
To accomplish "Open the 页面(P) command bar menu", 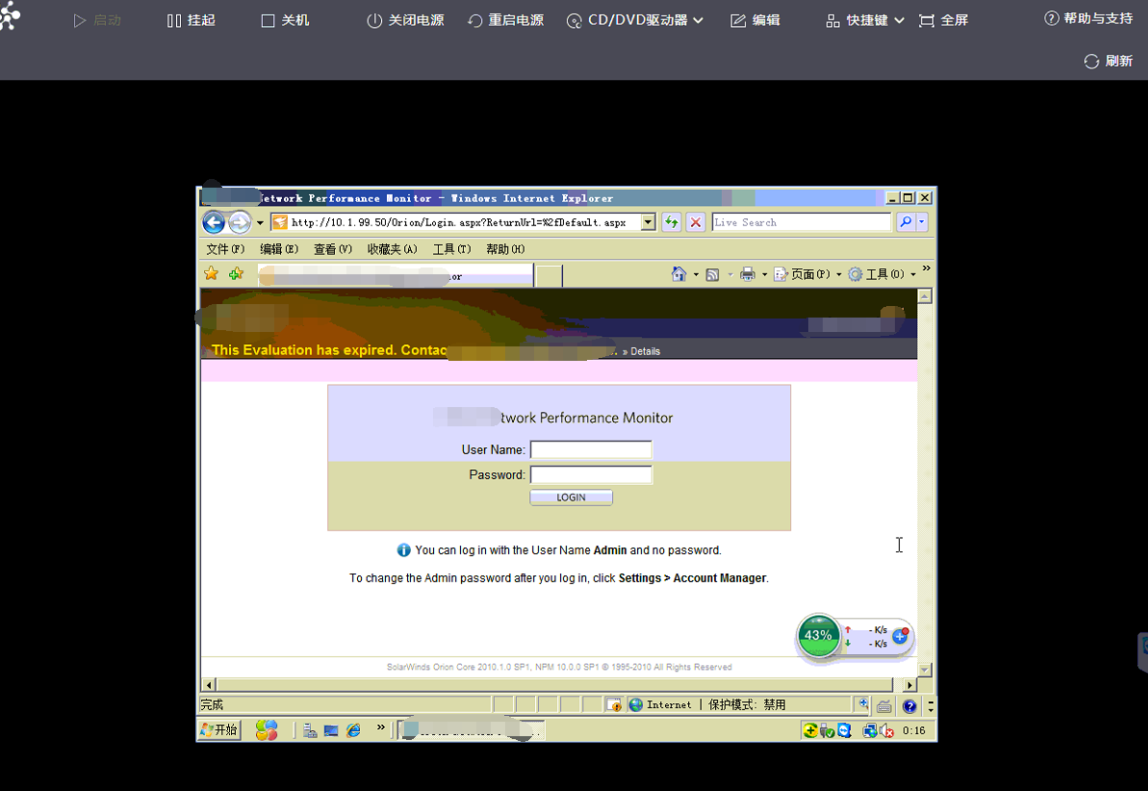I will click(x=808, y=274).
